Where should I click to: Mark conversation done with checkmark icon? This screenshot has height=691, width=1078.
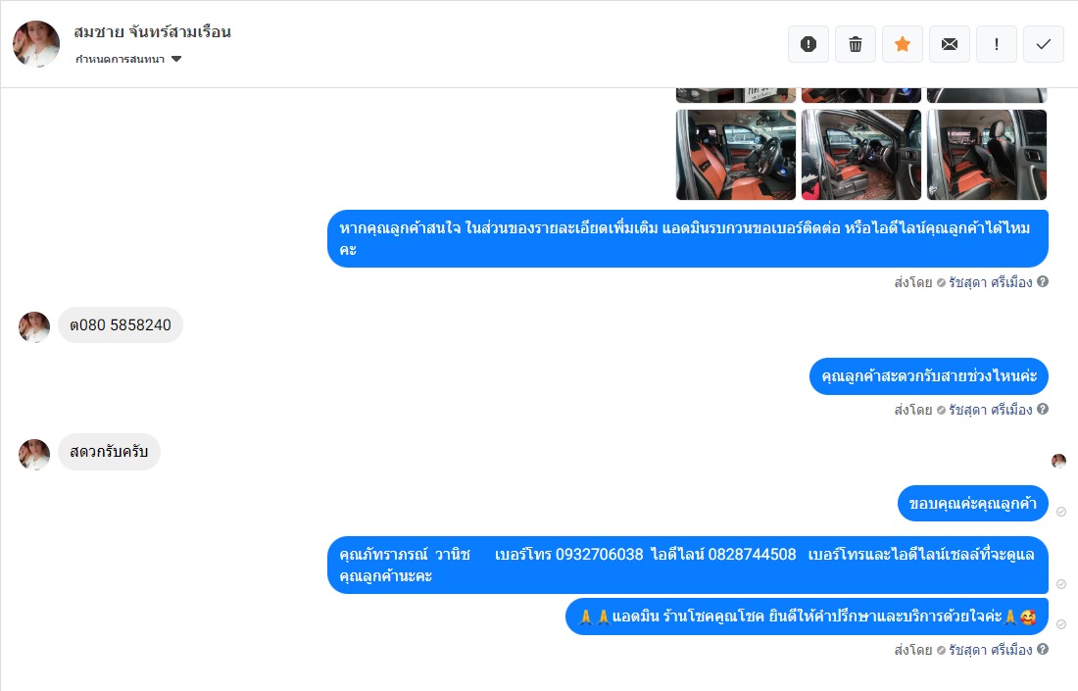coord(1044,44)
